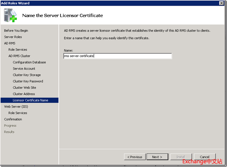Click the server wizard icon in header
Viewport: 227px width, 167px height.
[10, 15]
